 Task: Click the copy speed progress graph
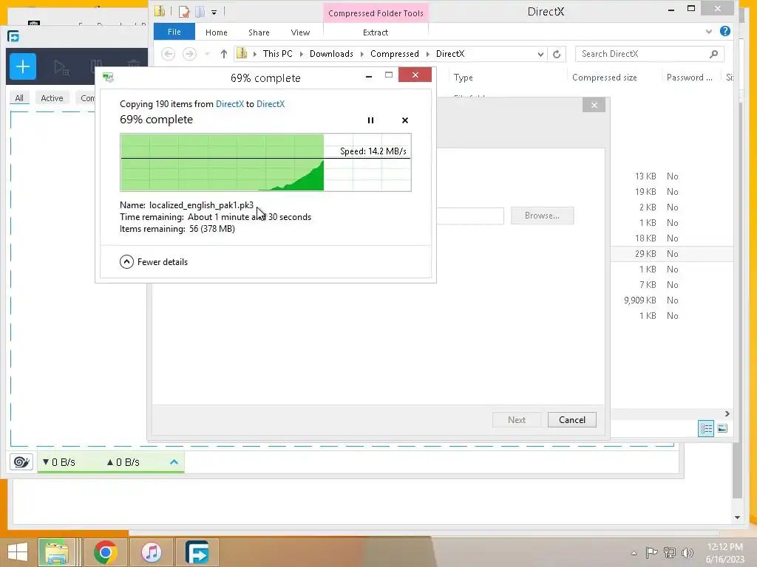pos(265,162)
